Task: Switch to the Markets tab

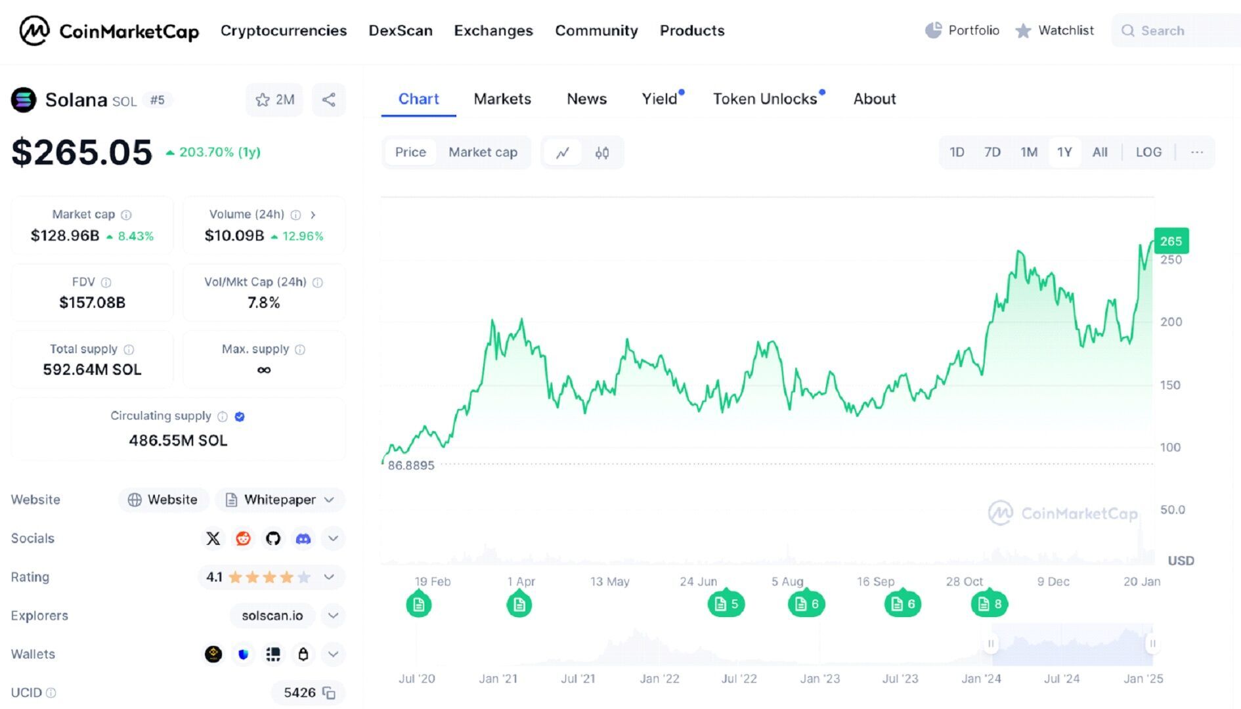Action: coord(502,99)
